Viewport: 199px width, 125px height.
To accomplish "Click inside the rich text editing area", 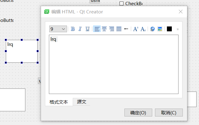I will coord(114,64).
